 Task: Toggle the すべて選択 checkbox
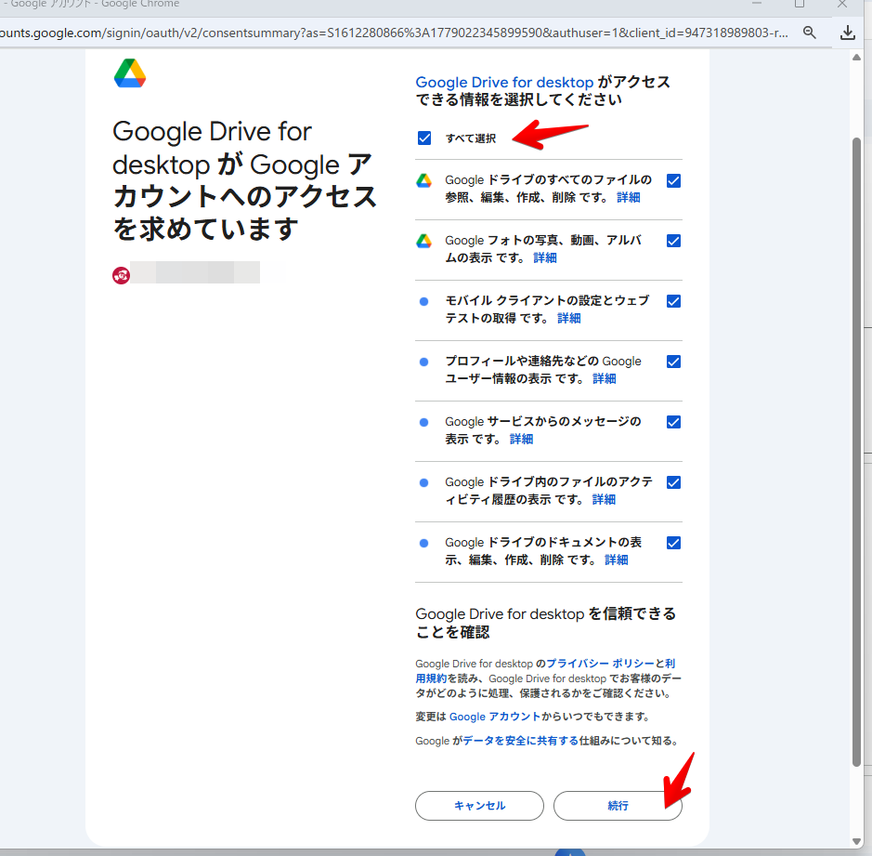click(x=424, y=138)
